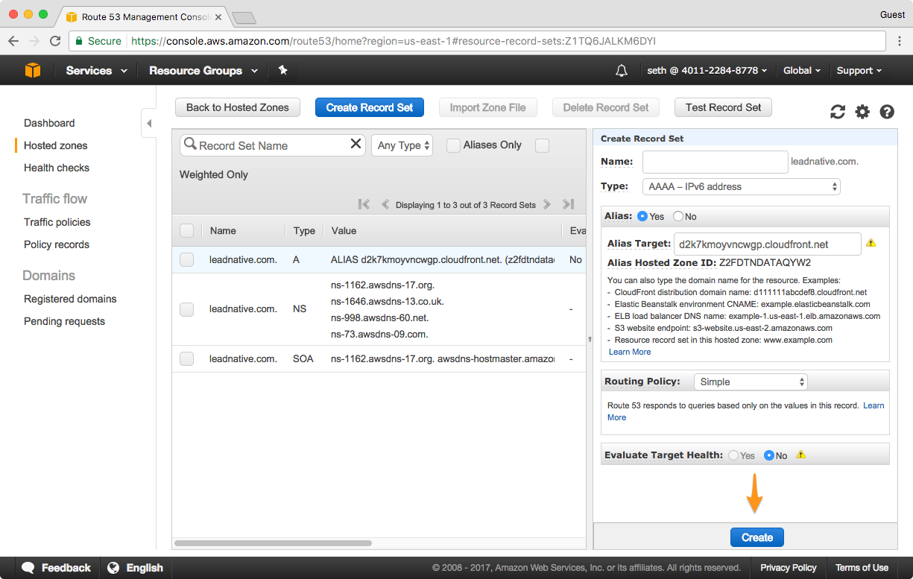The image size is (913, 579).
Task: Go to the next page of record sets
Action: pyautogui.click(x=547, y=204)
